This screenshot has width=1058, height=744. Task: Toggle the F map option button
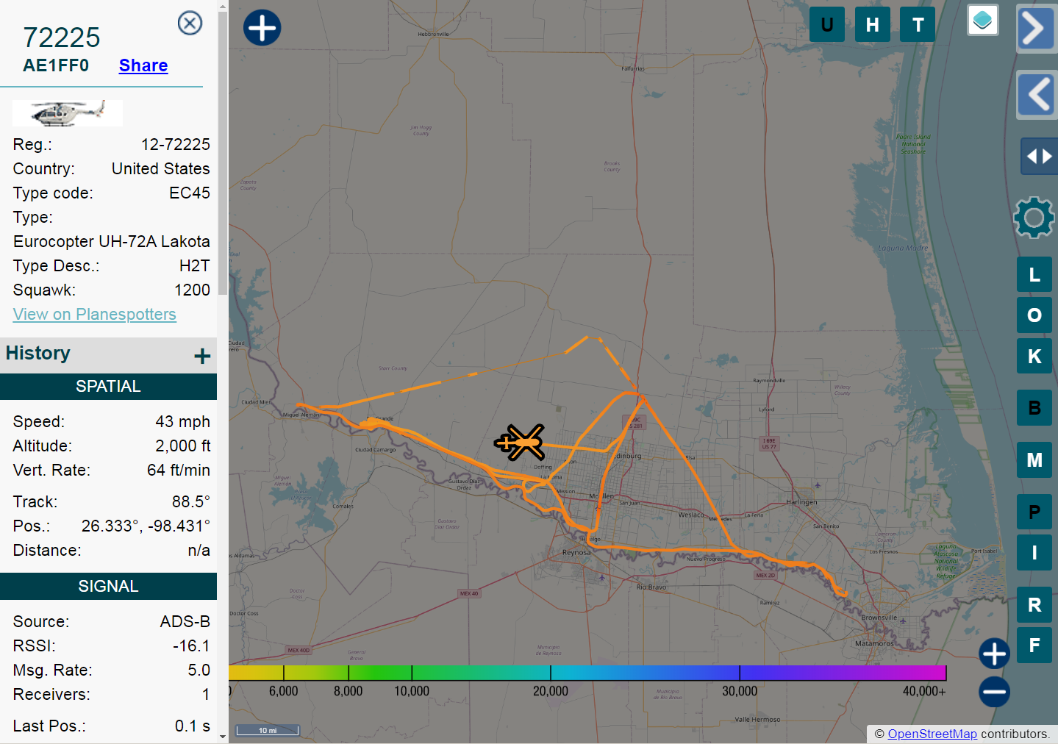click(x=1034, y=645)
